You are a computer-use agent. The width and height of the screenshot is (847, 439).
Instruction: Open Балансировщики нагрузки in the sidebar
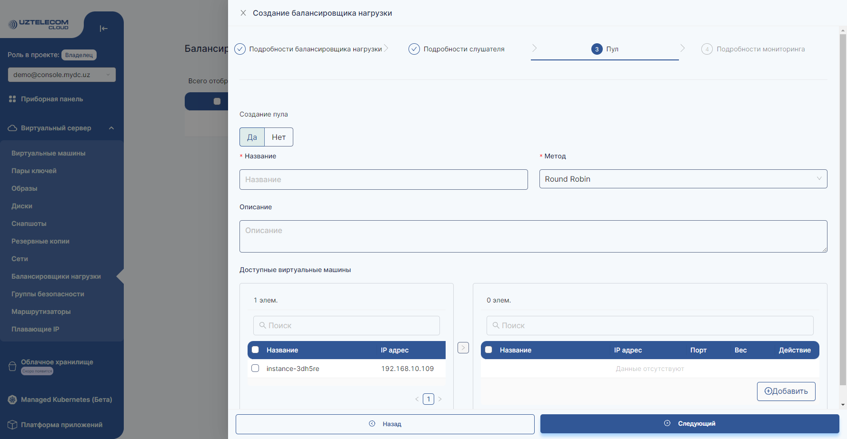click(56, 276)
